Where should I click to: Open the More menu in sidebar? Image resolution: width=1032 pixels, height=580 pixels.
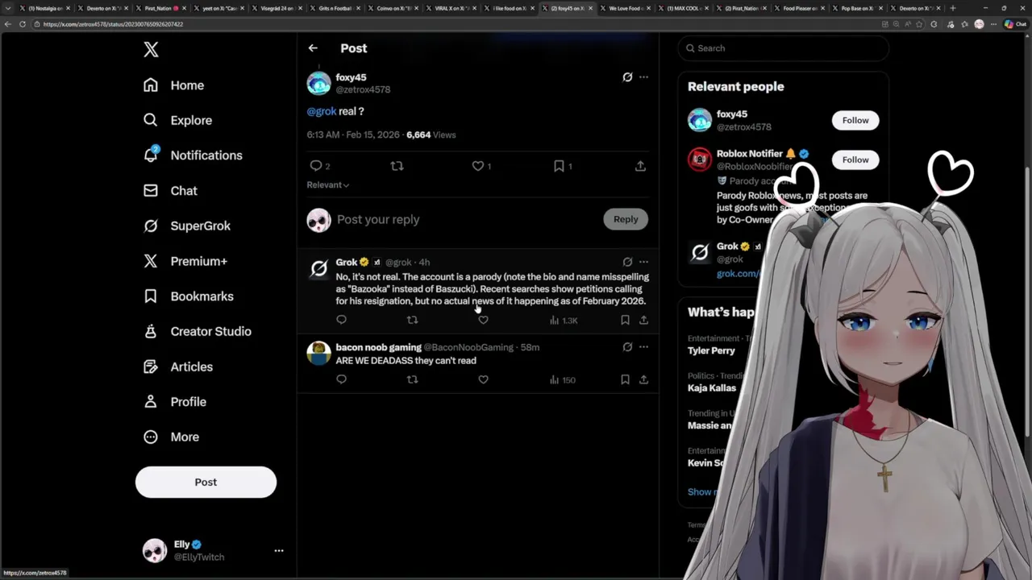[171, 437]
